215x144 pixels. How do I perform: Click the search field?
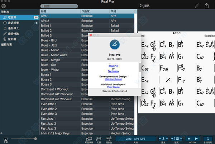click(x=59, y=6)
